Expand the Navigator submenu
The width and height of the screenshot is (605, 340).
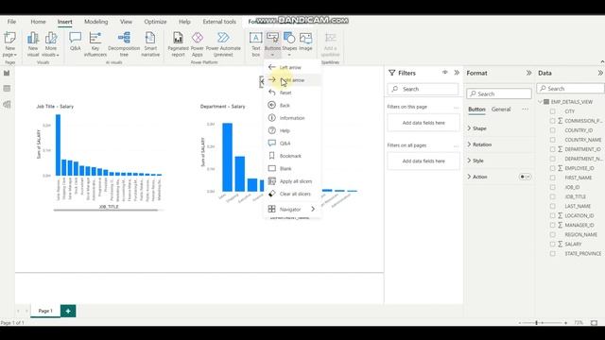292,209
